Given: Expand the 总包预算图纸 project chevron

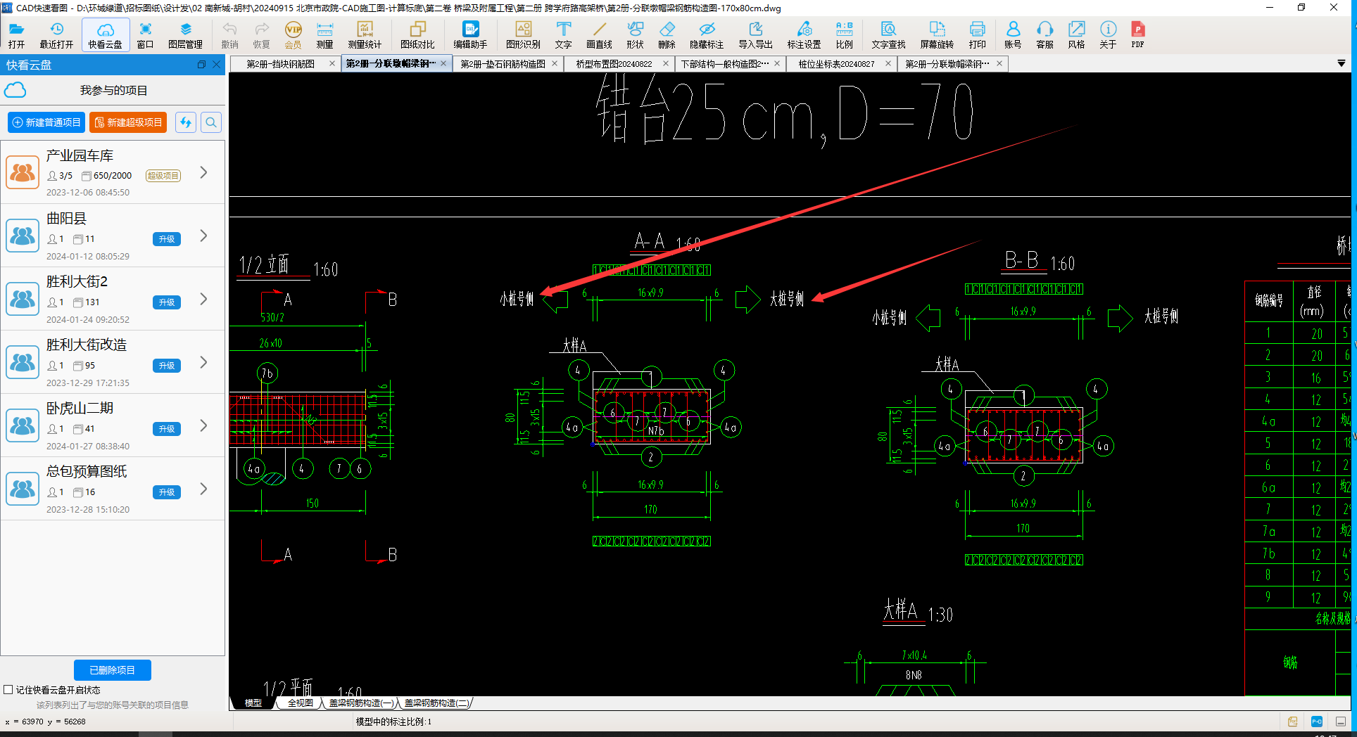Looking at the screenshot, I should [203, 489].
